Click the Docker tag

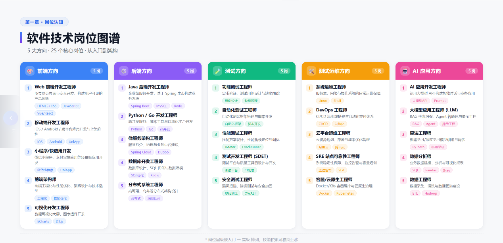(x=324, y=193)
